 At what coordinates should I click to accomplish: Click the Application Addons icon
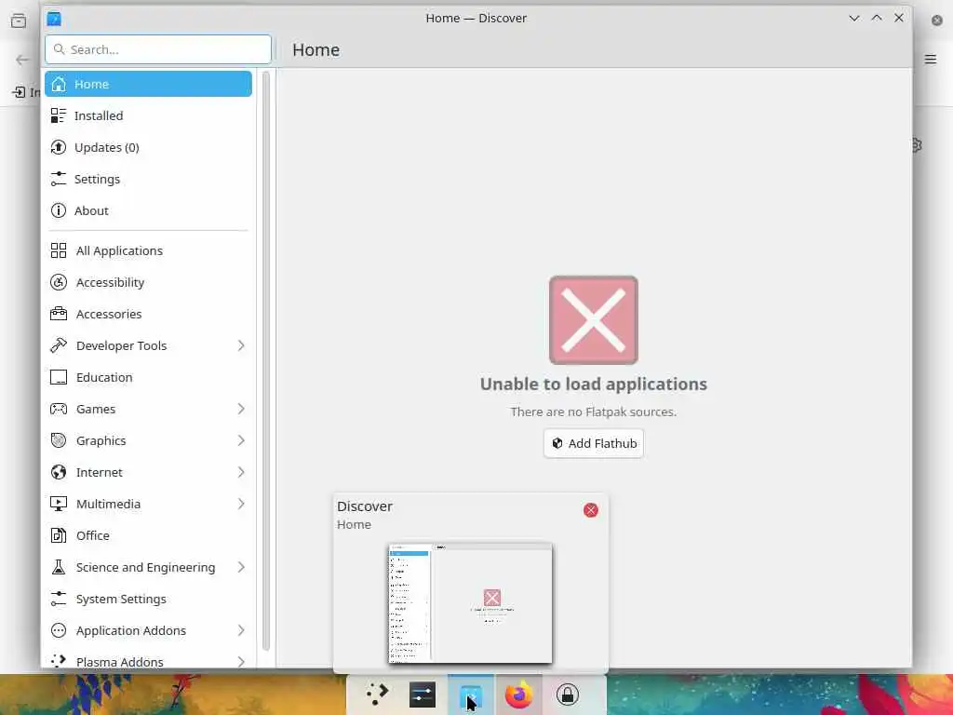click(x=59, y=630)
